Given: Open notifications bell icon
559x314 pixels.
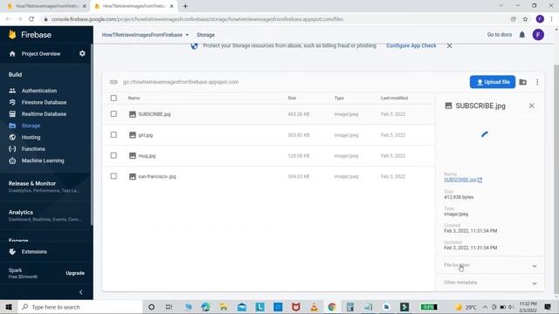Looking at the screenshot, I should 522,35.
